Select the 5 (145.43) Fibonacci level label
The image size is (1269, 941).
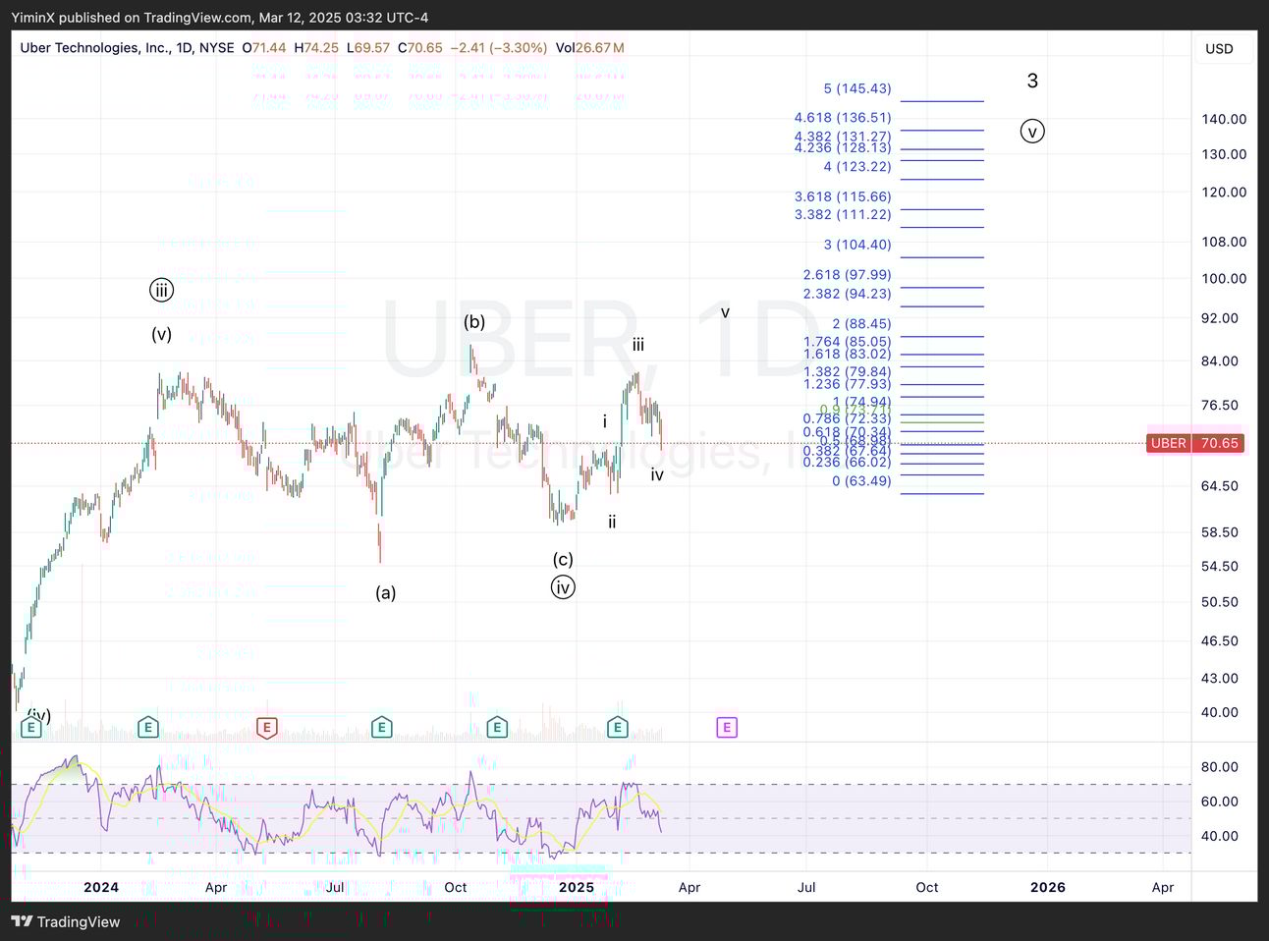(x=857, y=88)
